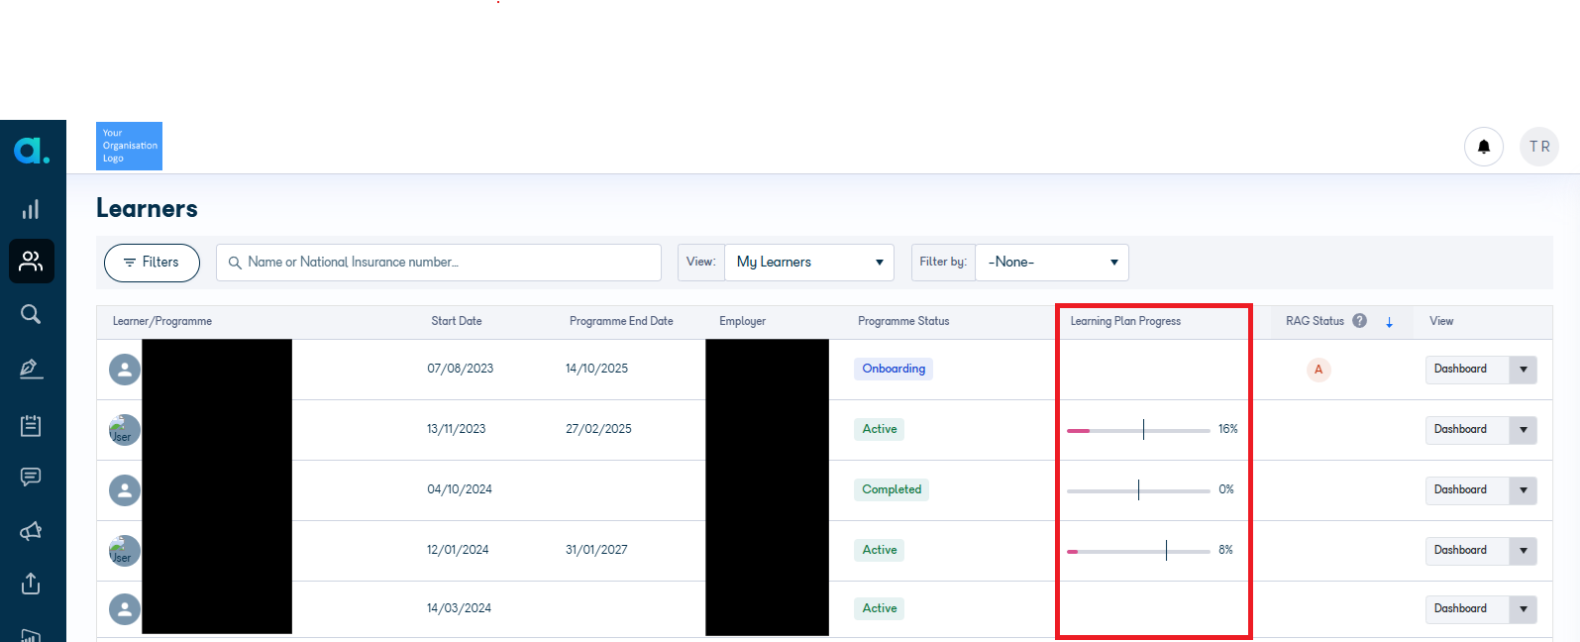This screenshot has width=1580, height=642.
Task: Click avatar of learner starting 13/11/2023
Action: [125, 430]
